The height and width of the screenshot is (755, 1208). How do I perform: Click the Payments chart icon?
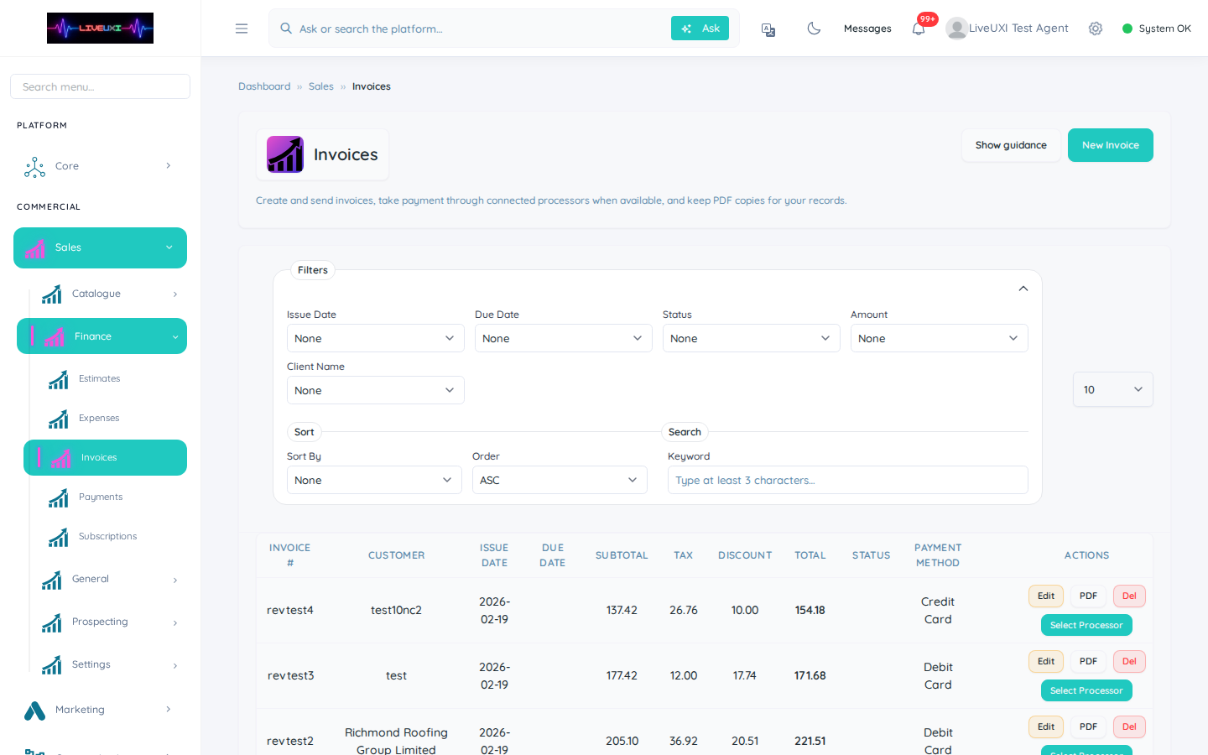tap(58, 497)
